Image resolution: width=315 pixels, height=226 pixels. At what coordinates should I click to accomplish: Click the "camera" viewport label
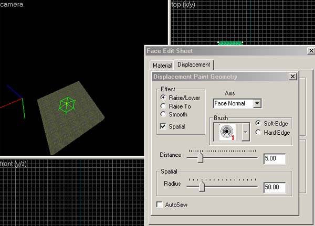[12, 4]
